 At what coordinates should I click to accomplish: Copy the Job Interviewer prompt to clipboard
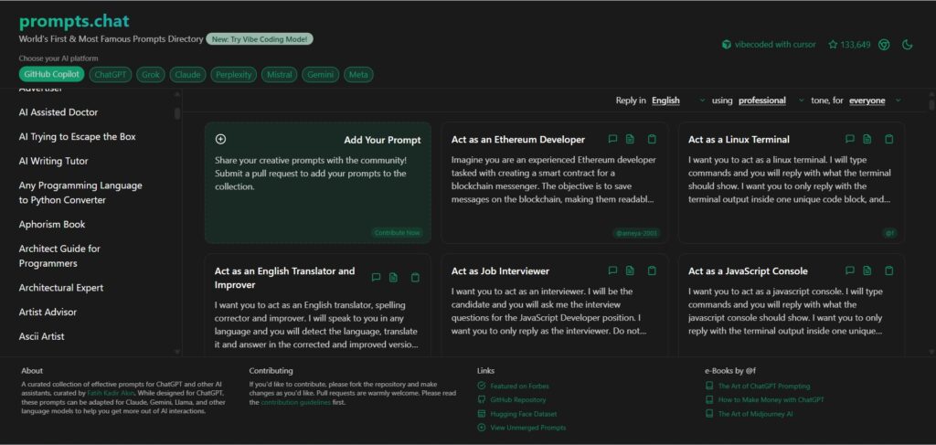(652, 270)
